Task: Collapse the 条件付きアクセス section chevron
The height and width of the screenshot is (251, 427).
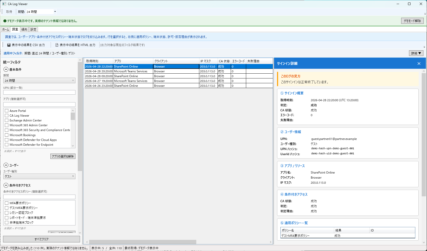Action: [6, 185]
